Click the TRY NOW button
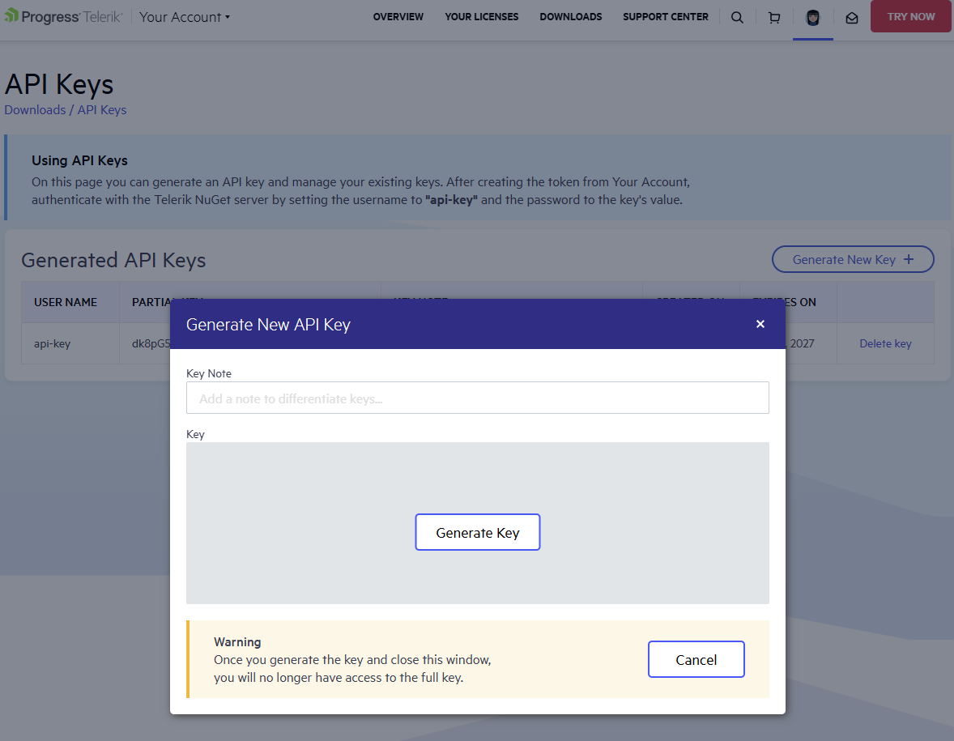The width and height of the screenshot is (954, 741). 910,16
